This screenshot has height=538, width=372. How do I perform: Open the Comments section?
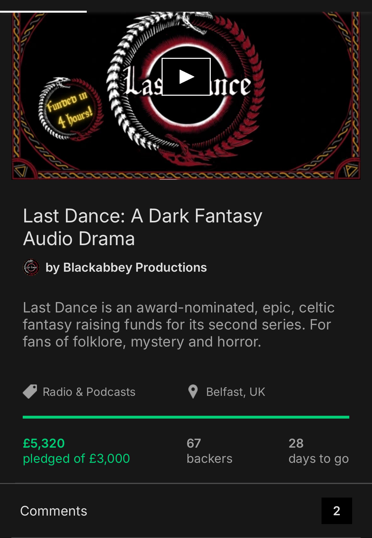[x=54, y=511]
